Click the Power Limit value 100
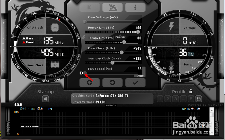225x140 pixels. 138,28
